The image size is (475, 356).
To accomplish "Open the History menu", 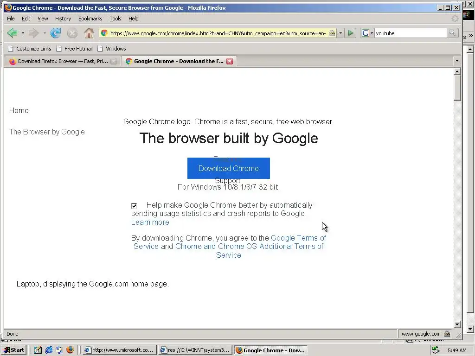I will [63, 19].
